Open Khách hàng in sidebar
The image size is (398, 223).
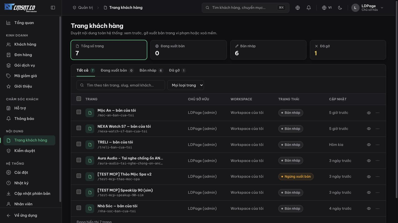(29, 44)
